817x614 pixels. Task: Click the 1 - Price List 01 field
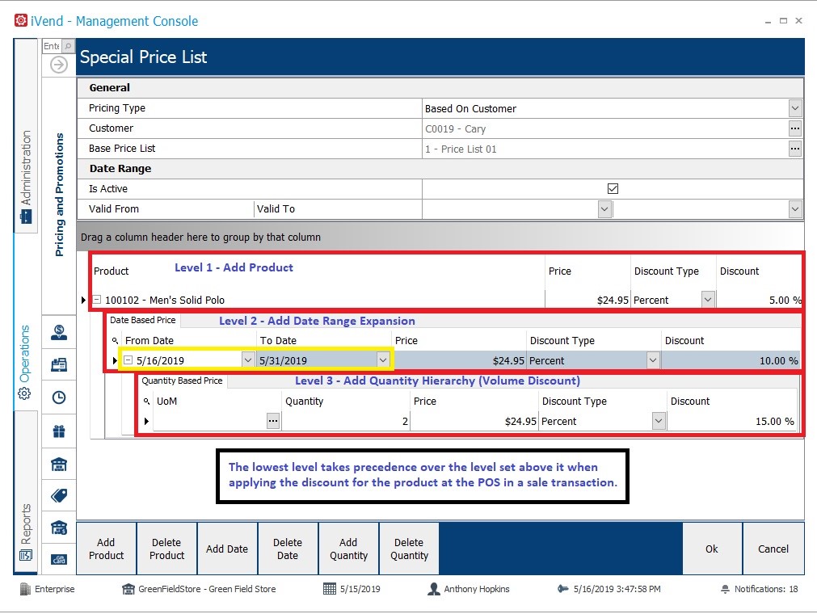coord(605,149)
